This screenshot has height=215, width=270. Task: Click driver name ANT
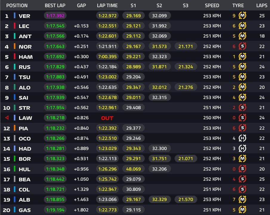(25, 36)
